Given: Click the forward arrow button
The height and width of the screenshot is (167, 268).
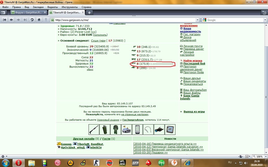Looking at the screenshot, I should tap(18, 20).
